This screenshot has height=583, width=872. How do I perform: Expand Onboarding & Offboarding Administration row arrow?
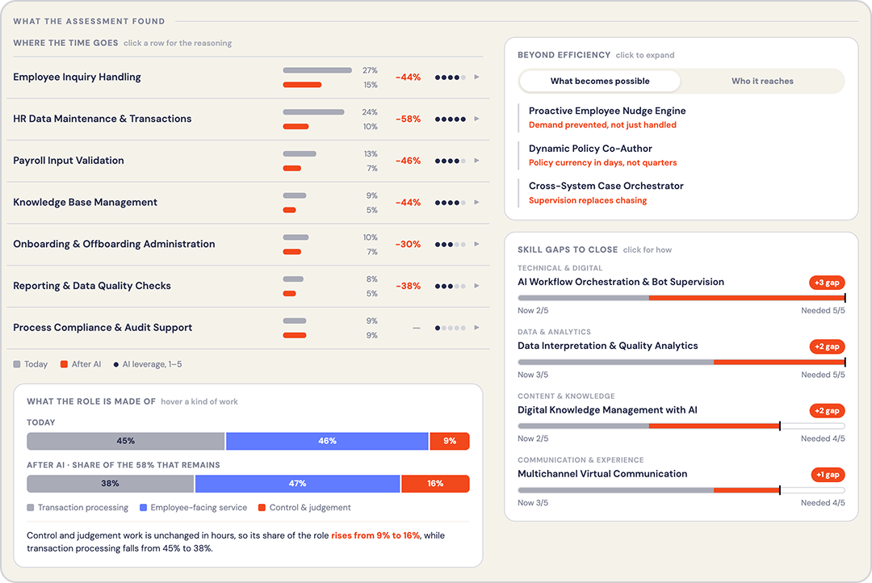click(476, 244)
